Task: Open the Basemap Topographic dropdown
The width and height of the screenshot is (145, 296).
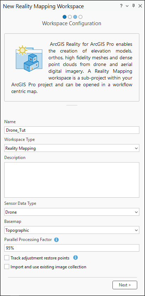Action: click(72, 230)
